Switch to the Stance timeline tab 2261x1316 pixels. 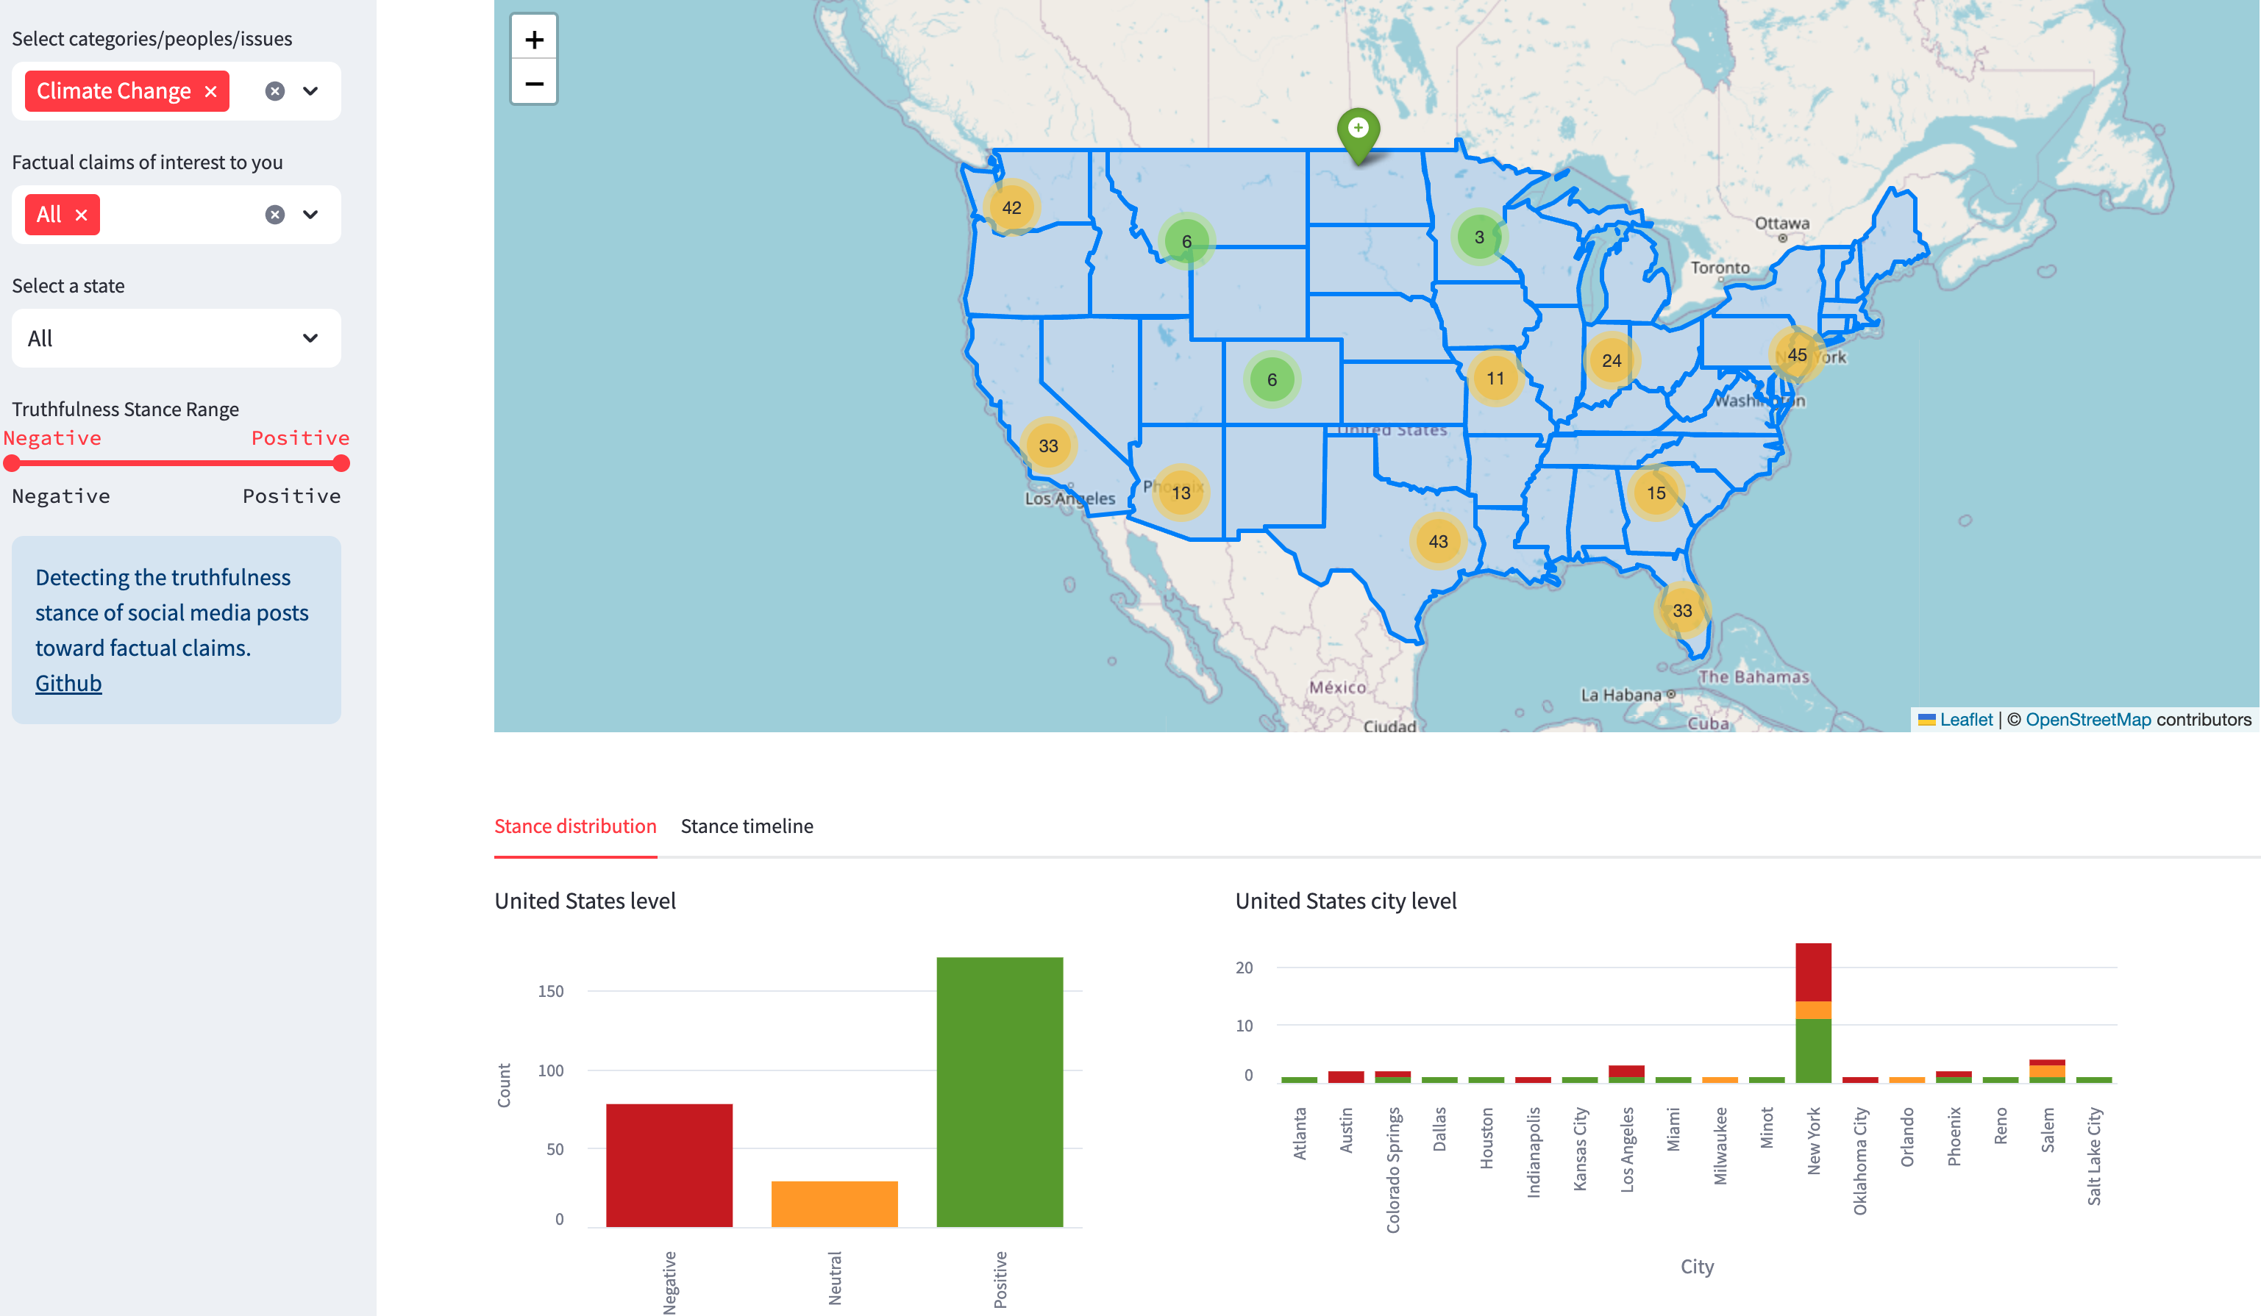click(x=747, y=826)
